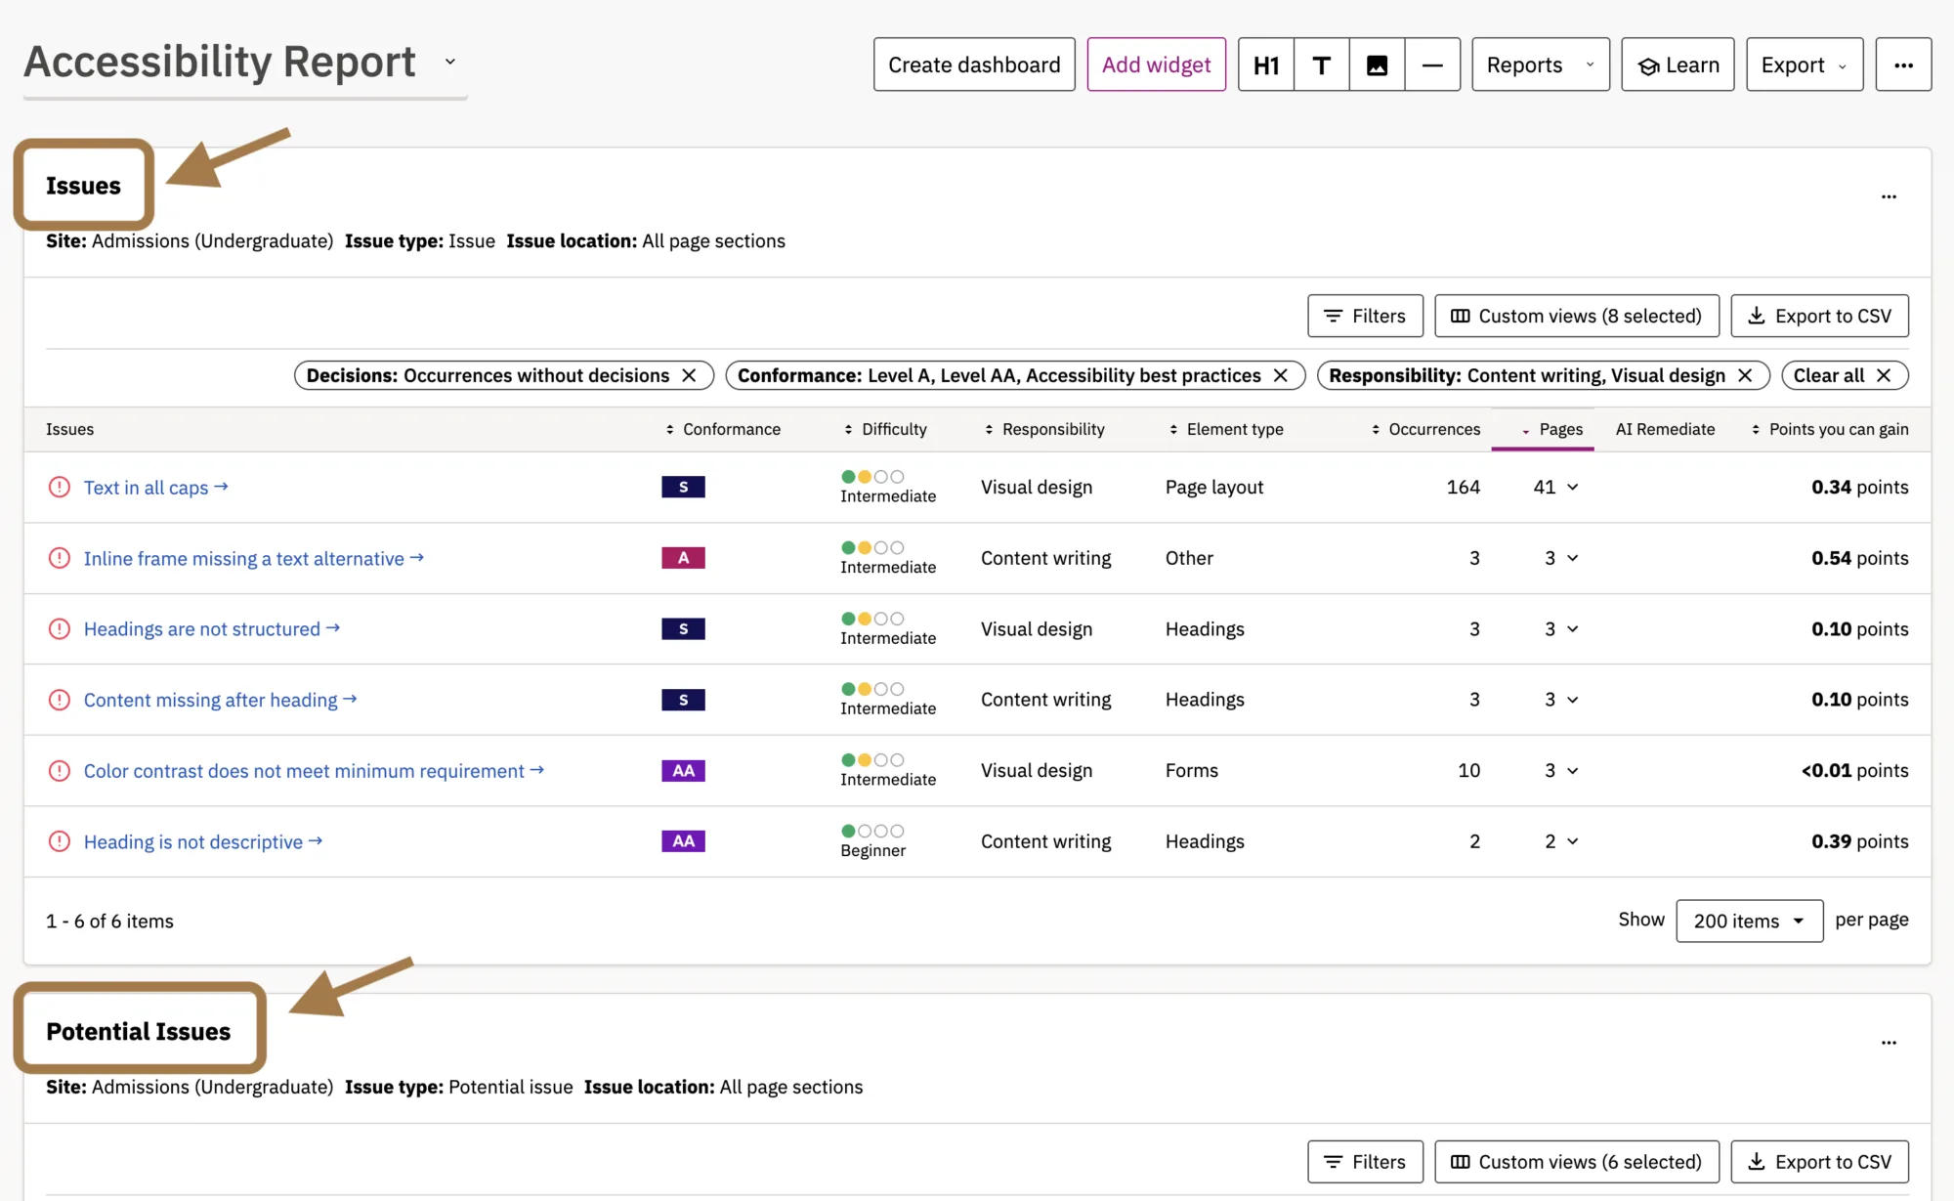Viewport: 1954px width, 1201px height.
Task: Open the Color contrast minimum requirement issue
Action: (x=314, y=771)
